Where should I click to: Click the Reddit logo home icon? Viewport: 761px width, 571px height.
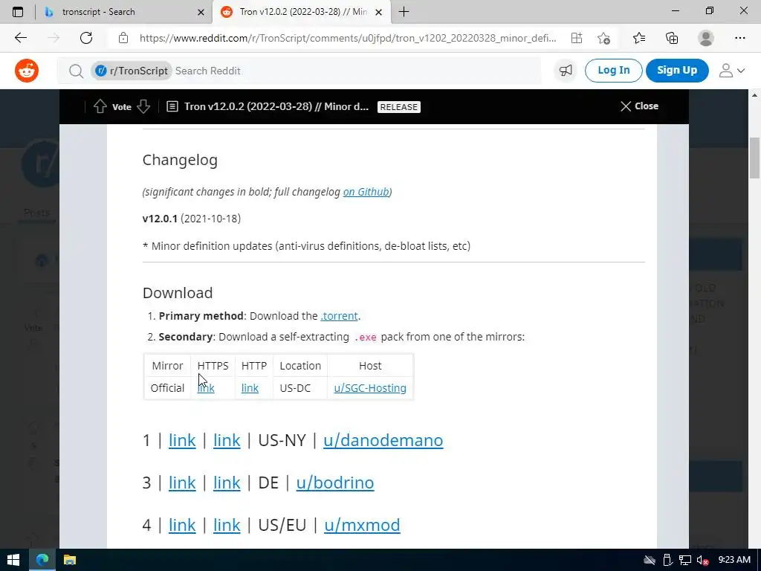click(x=27, y=71)
